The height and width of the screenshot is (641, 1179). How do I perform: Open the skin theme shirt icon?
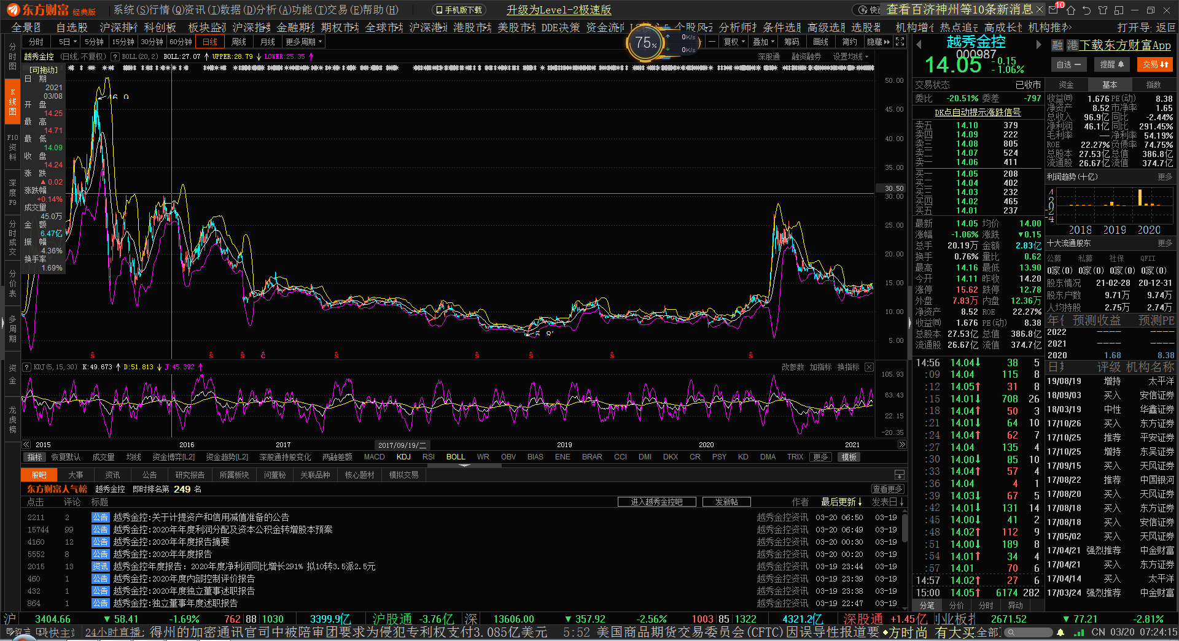point(1102,10)
